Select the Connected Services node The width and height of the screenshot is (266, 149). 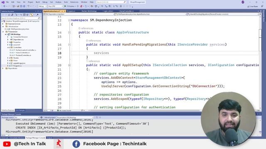20,37
